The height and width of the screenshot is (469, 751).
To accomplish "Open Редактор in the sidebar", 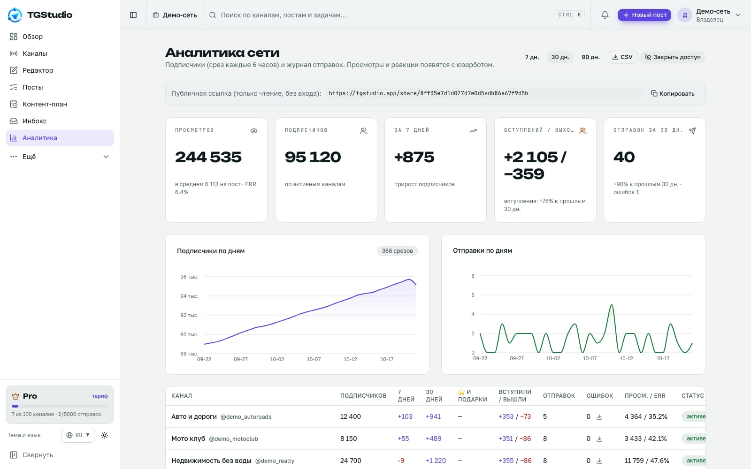I will tap(60, 70).
